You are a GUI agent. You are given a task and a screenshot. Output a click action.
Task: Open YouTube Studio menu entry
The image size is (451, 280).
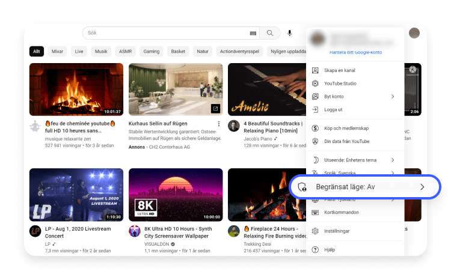coord(355,84)
